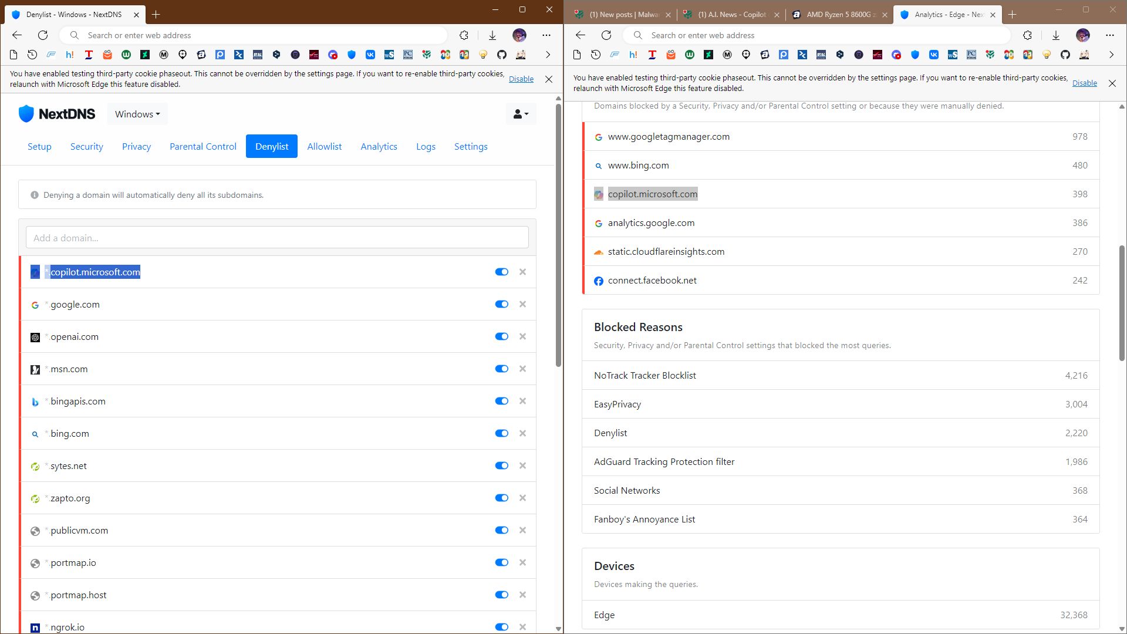The image size is (1127, 634).
Task: Open the Parental Control tab
Action: point(203,146)
